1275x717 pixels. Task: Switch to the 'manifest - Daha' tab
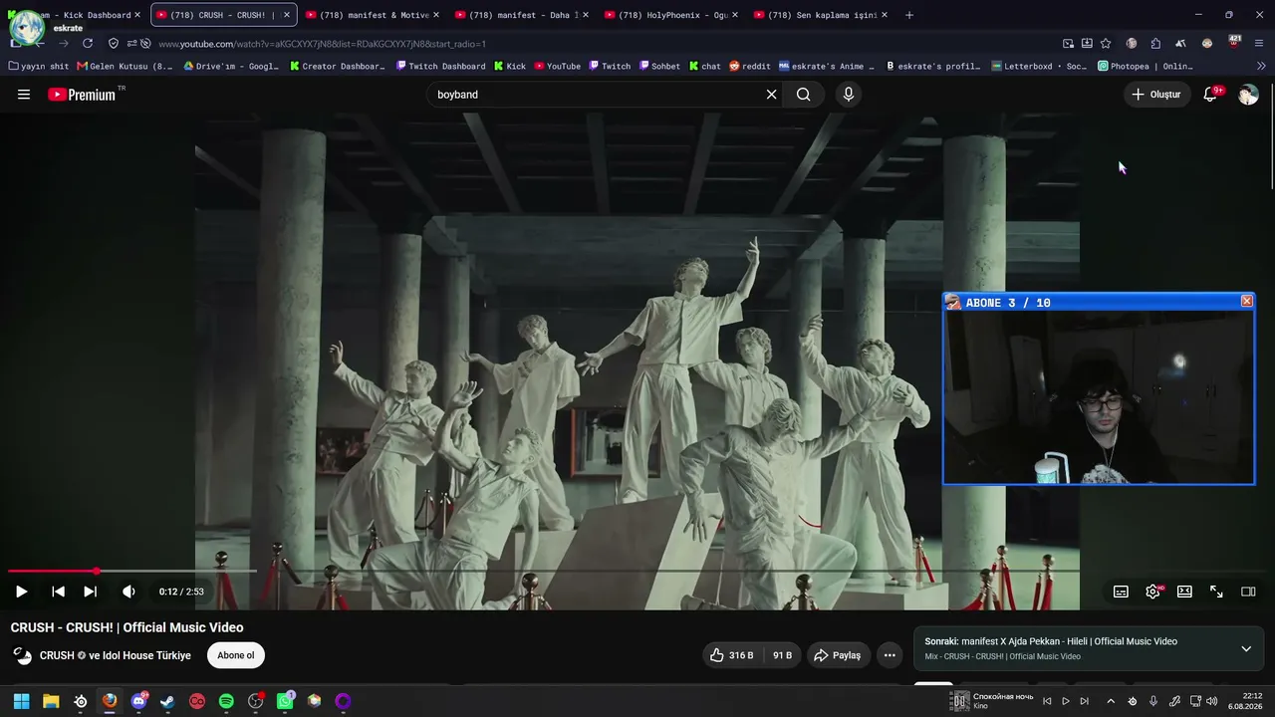point(523,15)
